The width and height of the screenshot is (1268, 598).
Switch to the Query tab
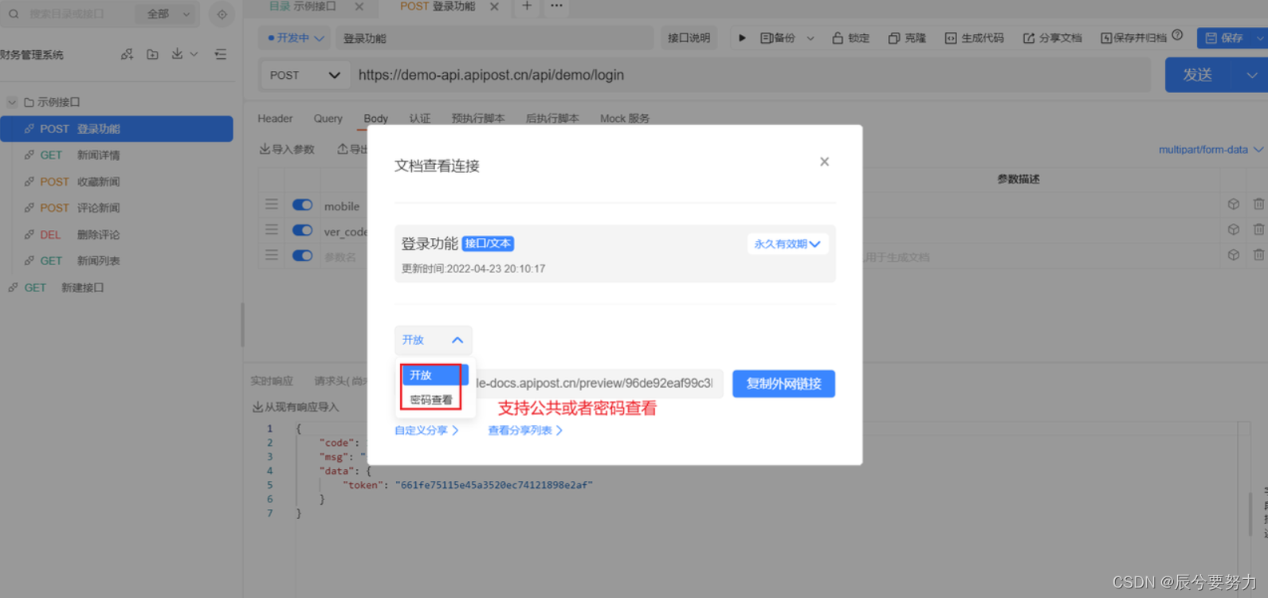point(328,119)
